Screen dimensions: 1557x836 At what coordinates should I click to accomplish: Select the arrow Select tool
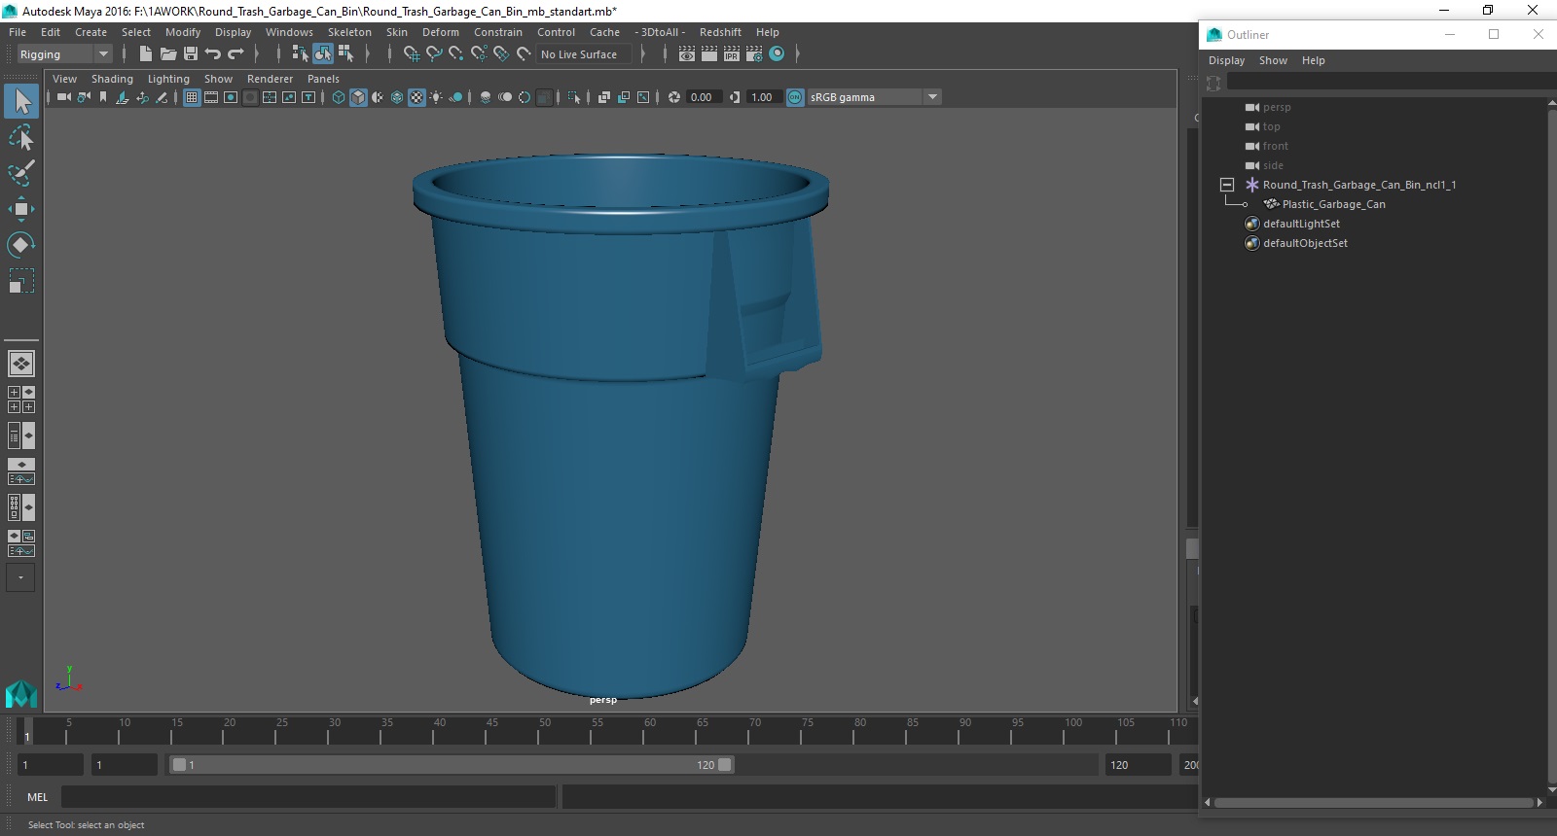[x=21, y=101]
